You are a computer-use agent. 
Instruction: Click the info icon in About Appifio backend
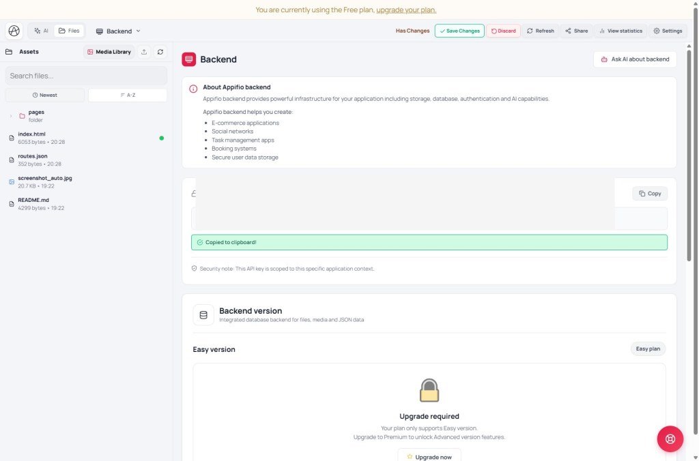[193, 89]
